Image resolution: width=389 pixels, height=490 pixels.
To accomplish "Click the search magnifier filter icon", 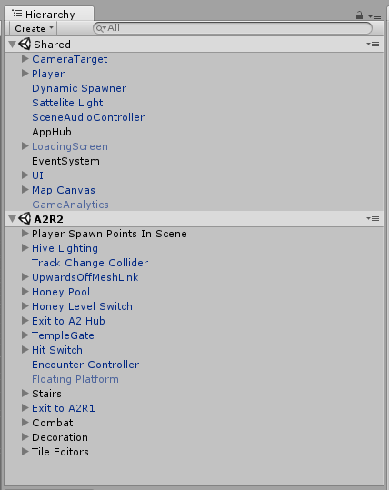I will (x=101, y=28).
